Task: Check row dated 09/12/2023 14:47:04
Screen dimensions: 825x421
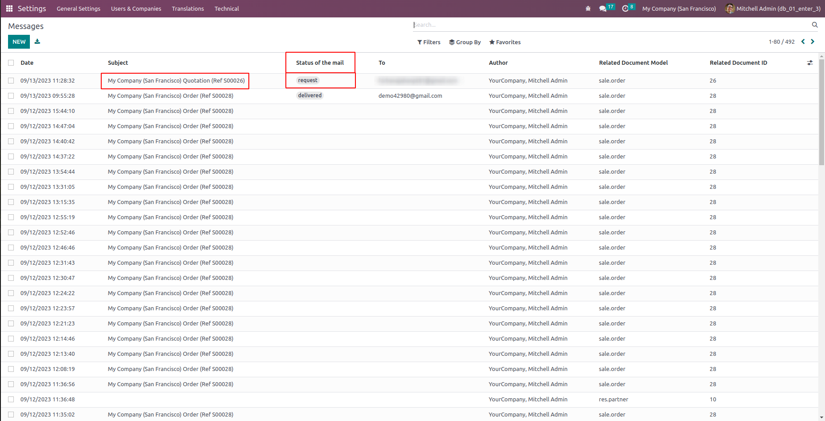Action: [x=11, y=126]
